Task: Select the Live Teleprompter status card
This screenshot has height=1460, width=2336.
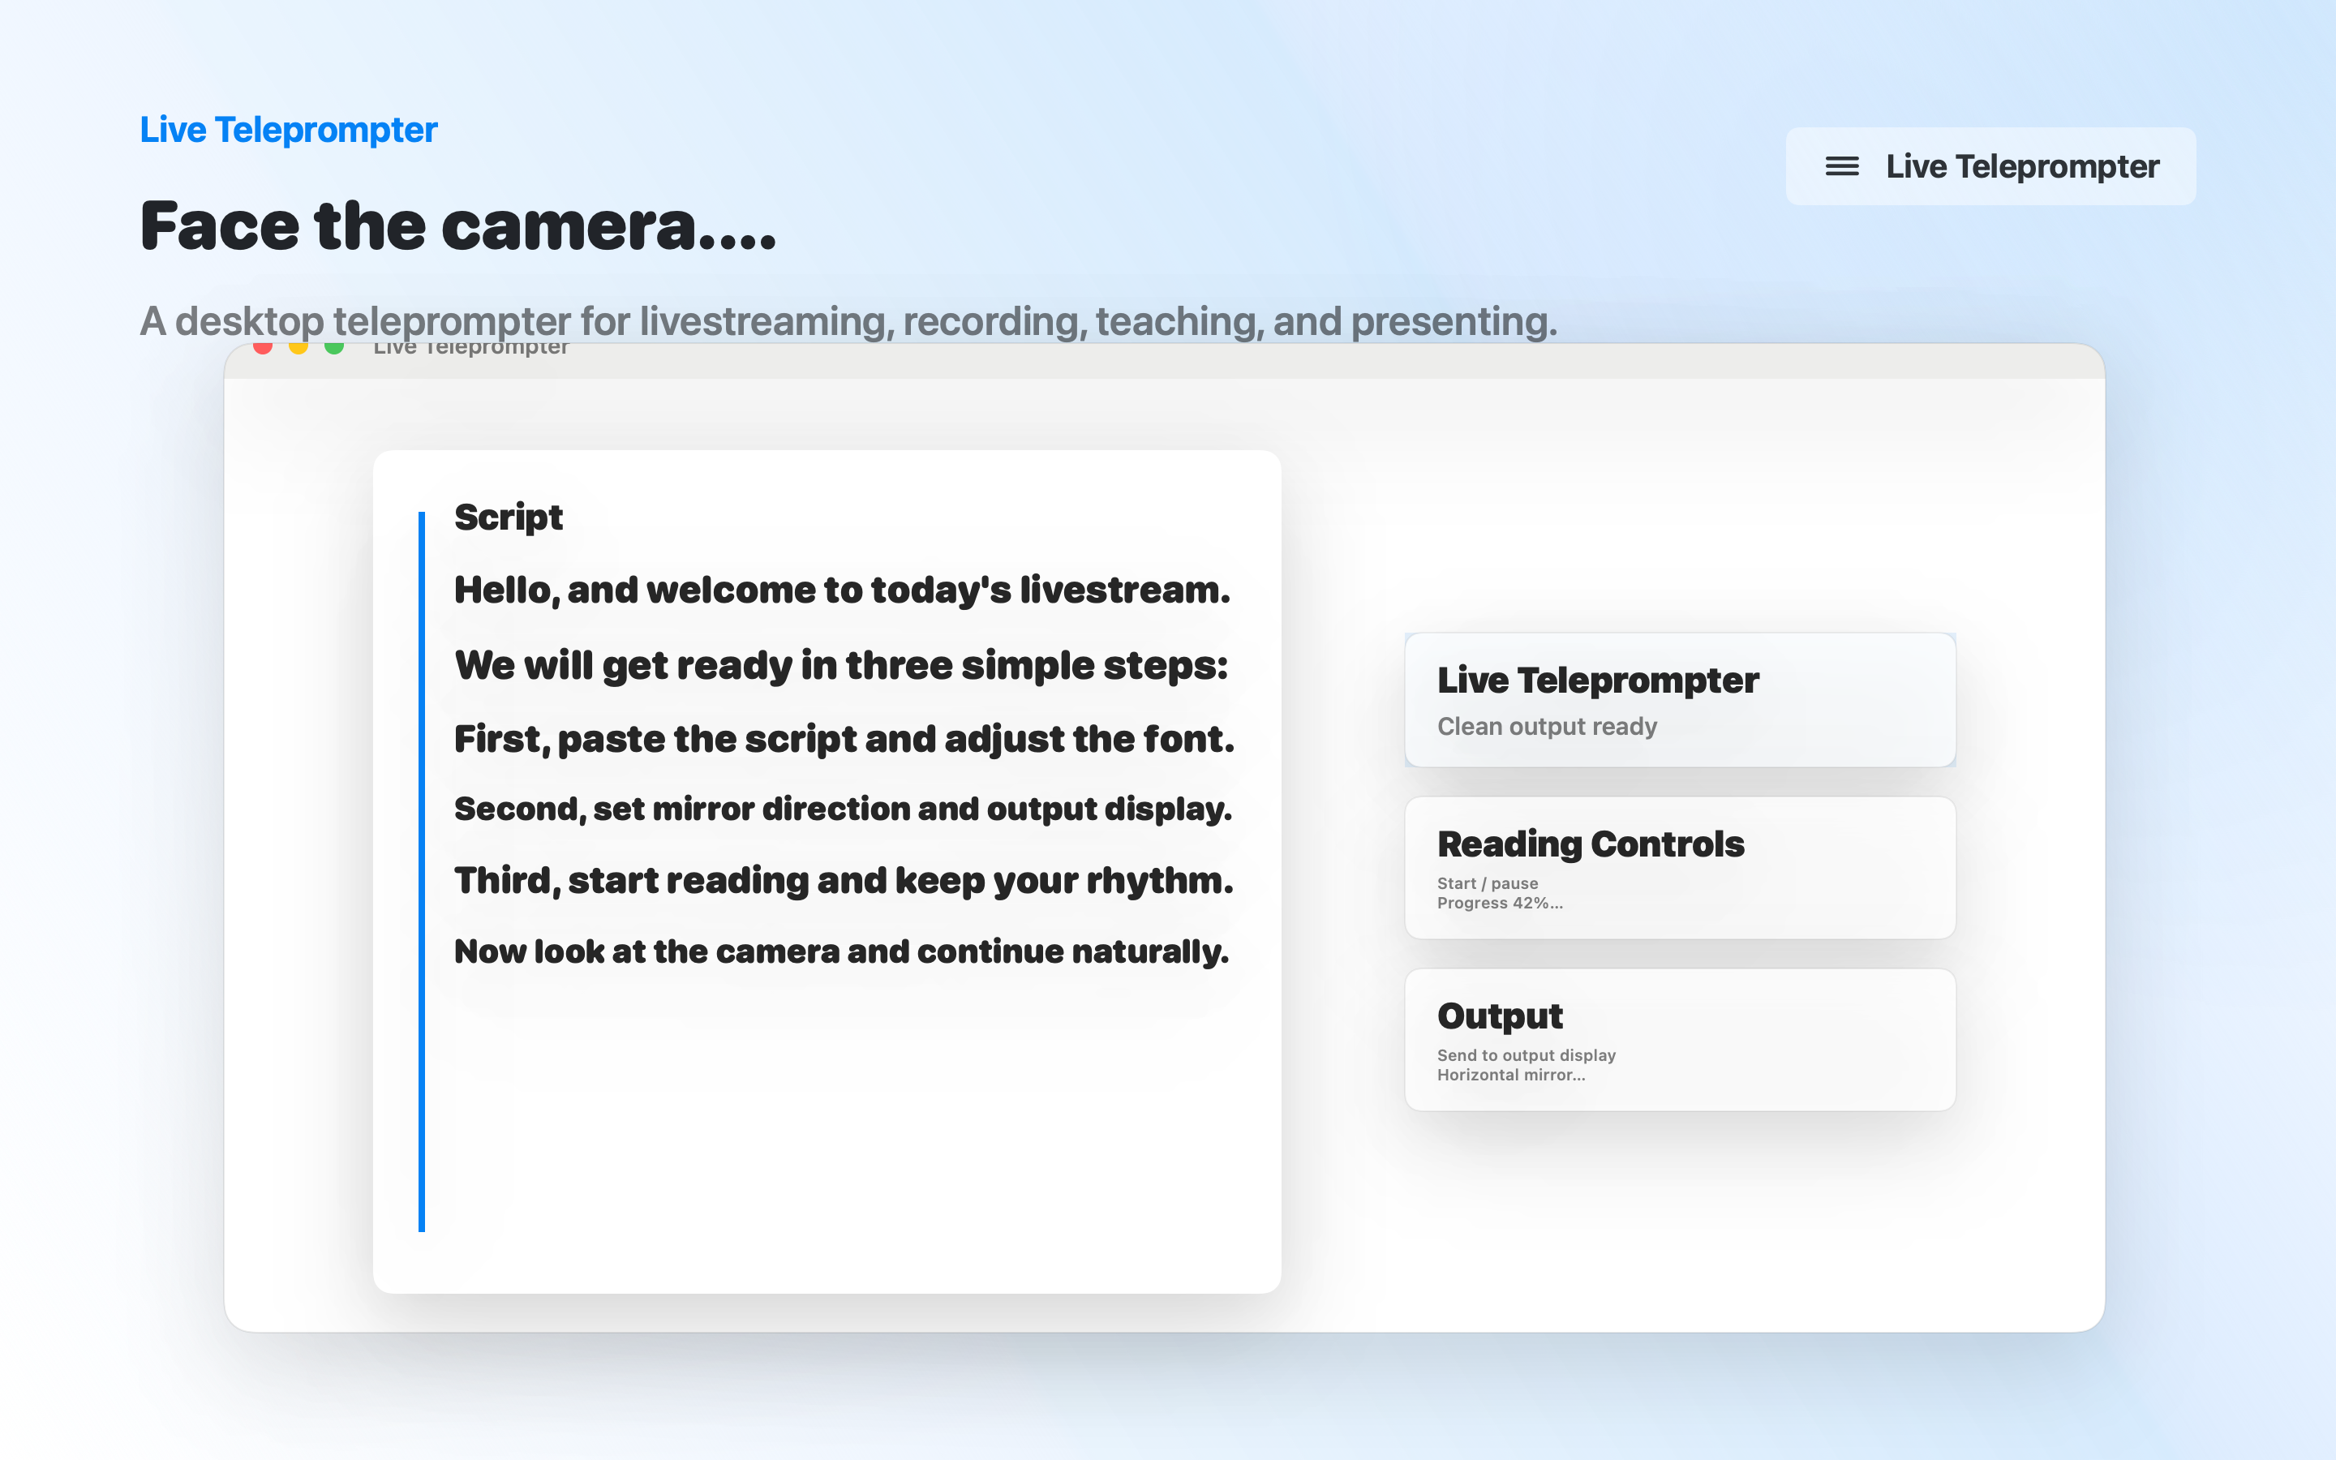Action: coord(1680,700)
